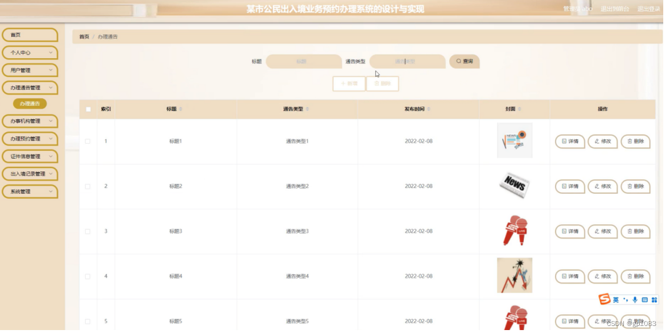
Task: Select the 通告类型3 cell text
Action: [298, 231]
